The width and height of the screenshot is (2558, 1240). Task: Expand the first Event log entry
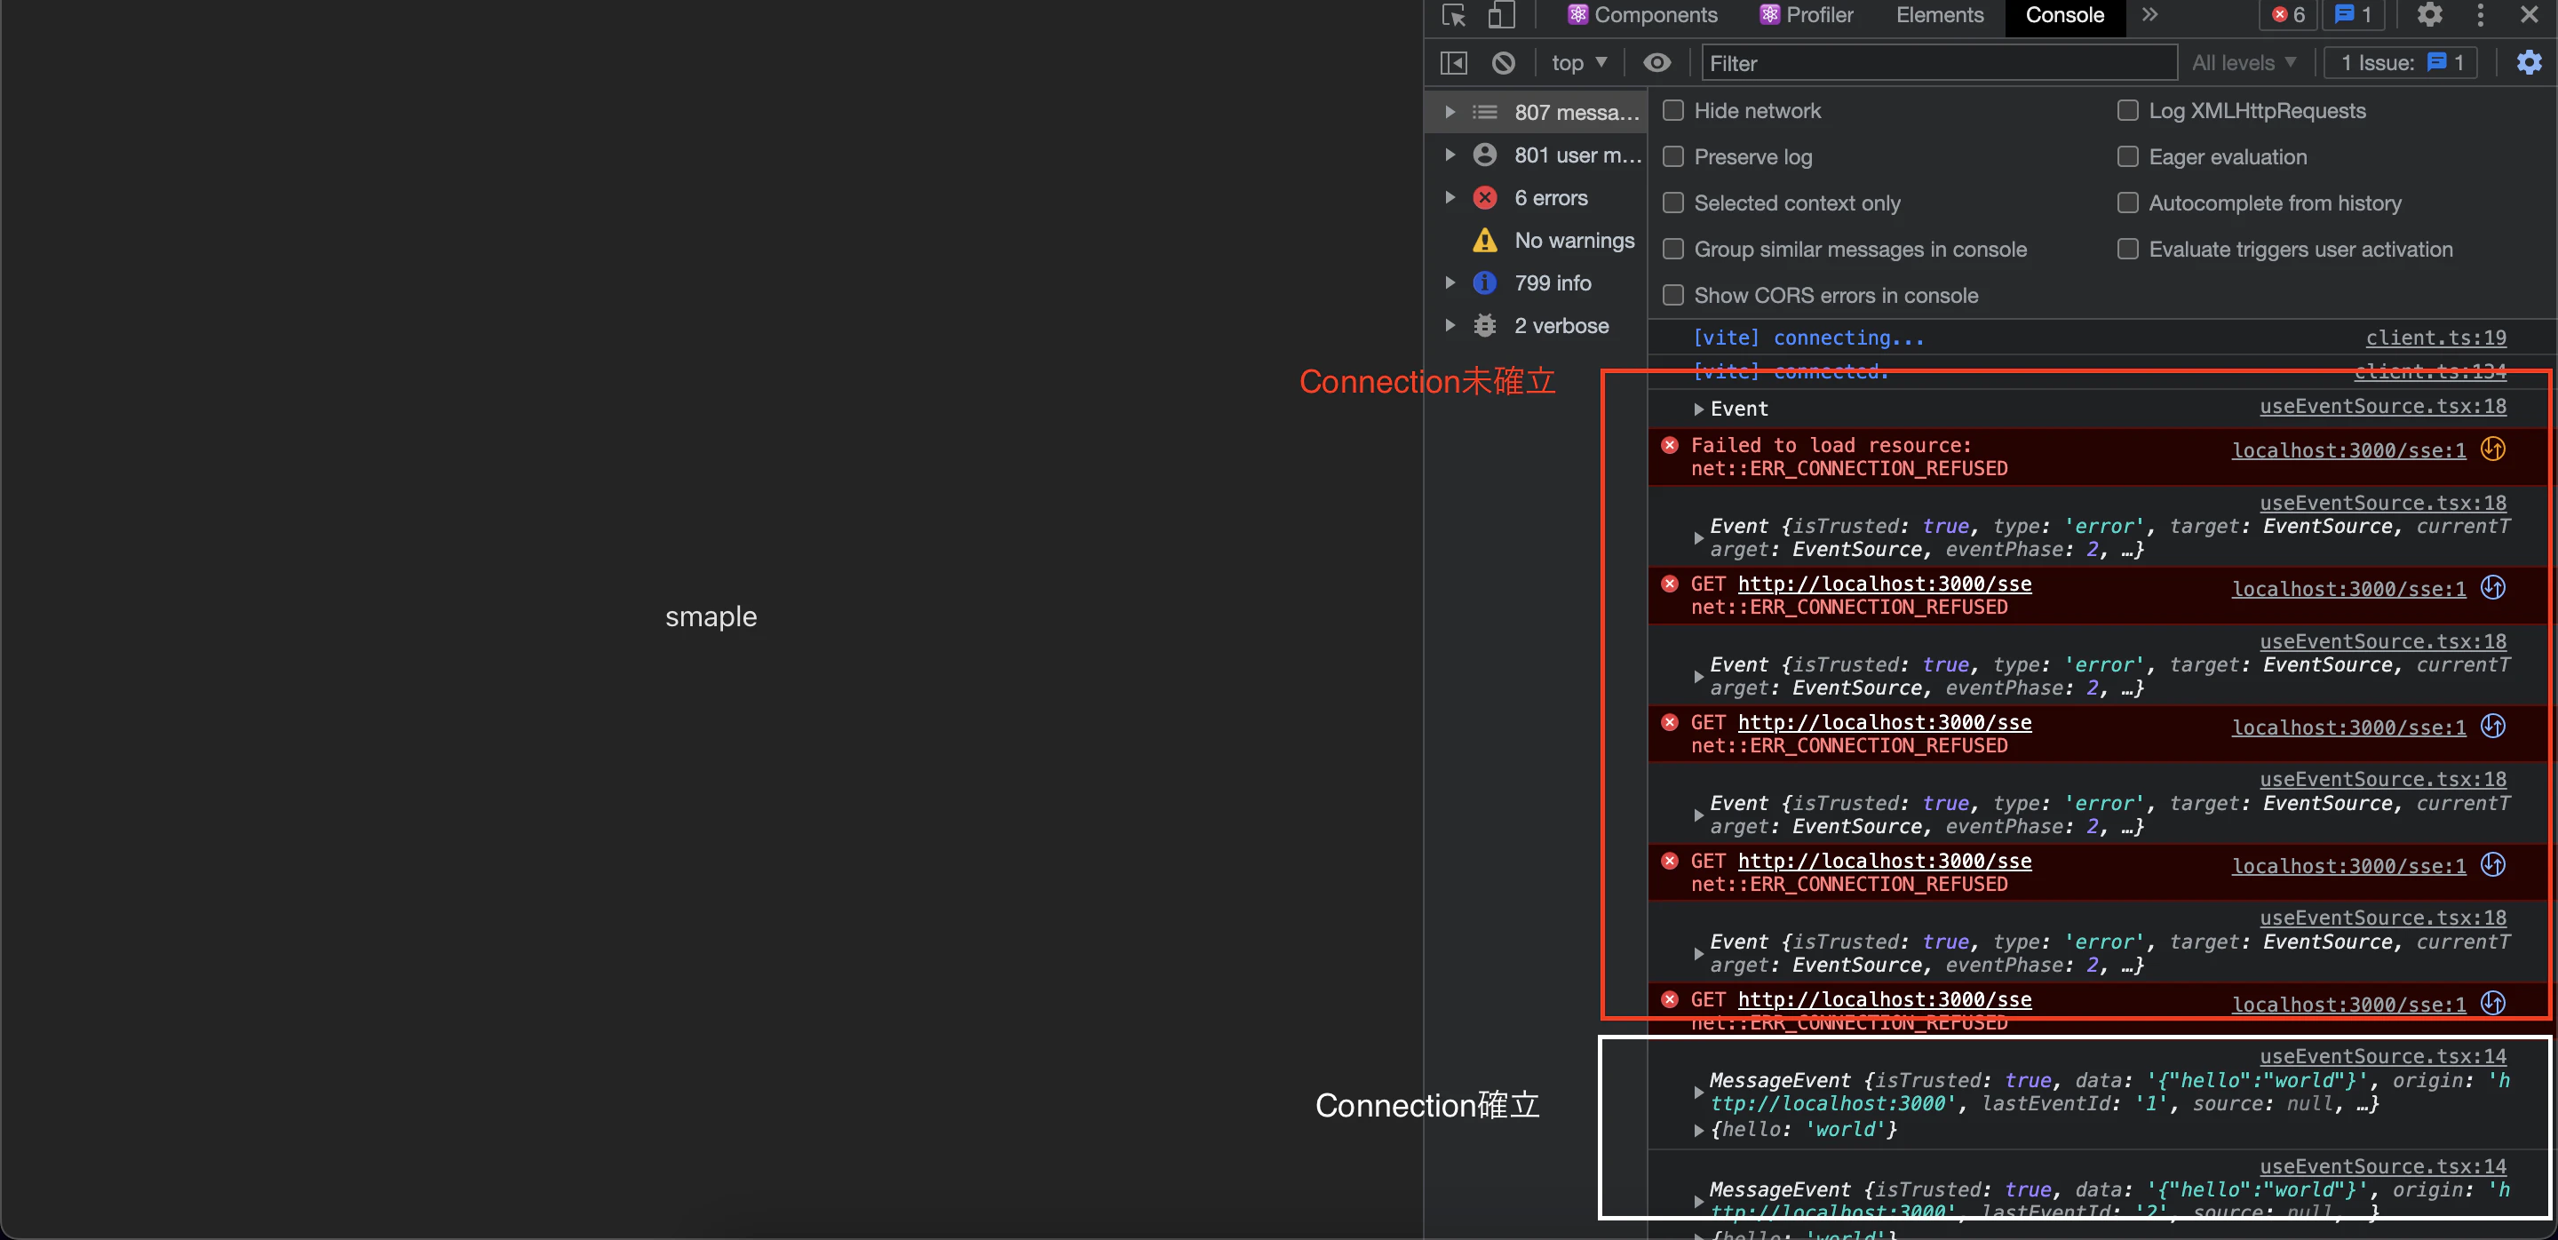click(1699, 410)
